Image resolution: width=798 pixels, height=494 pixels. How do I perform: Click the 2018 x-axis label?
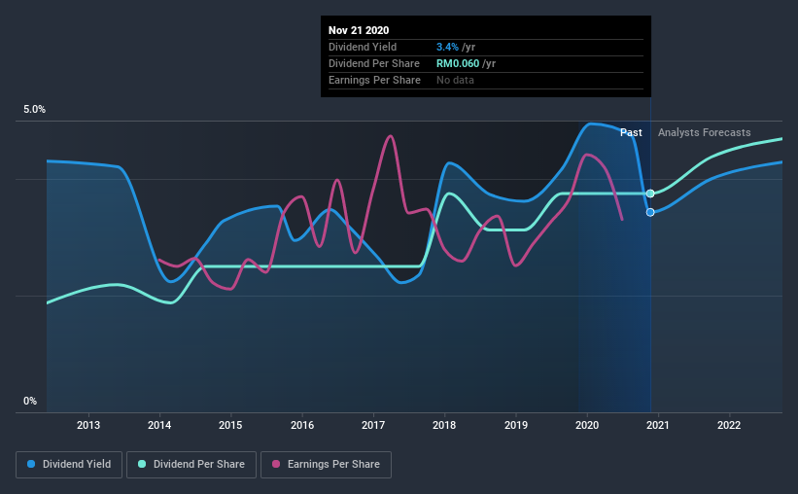[444, 425]
